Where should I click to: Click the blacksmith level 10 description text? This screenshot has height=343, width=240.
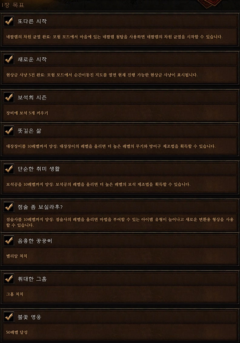pos(111,146)
